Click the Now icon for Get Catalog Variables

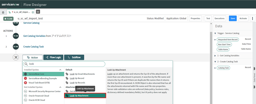[16, 36]
